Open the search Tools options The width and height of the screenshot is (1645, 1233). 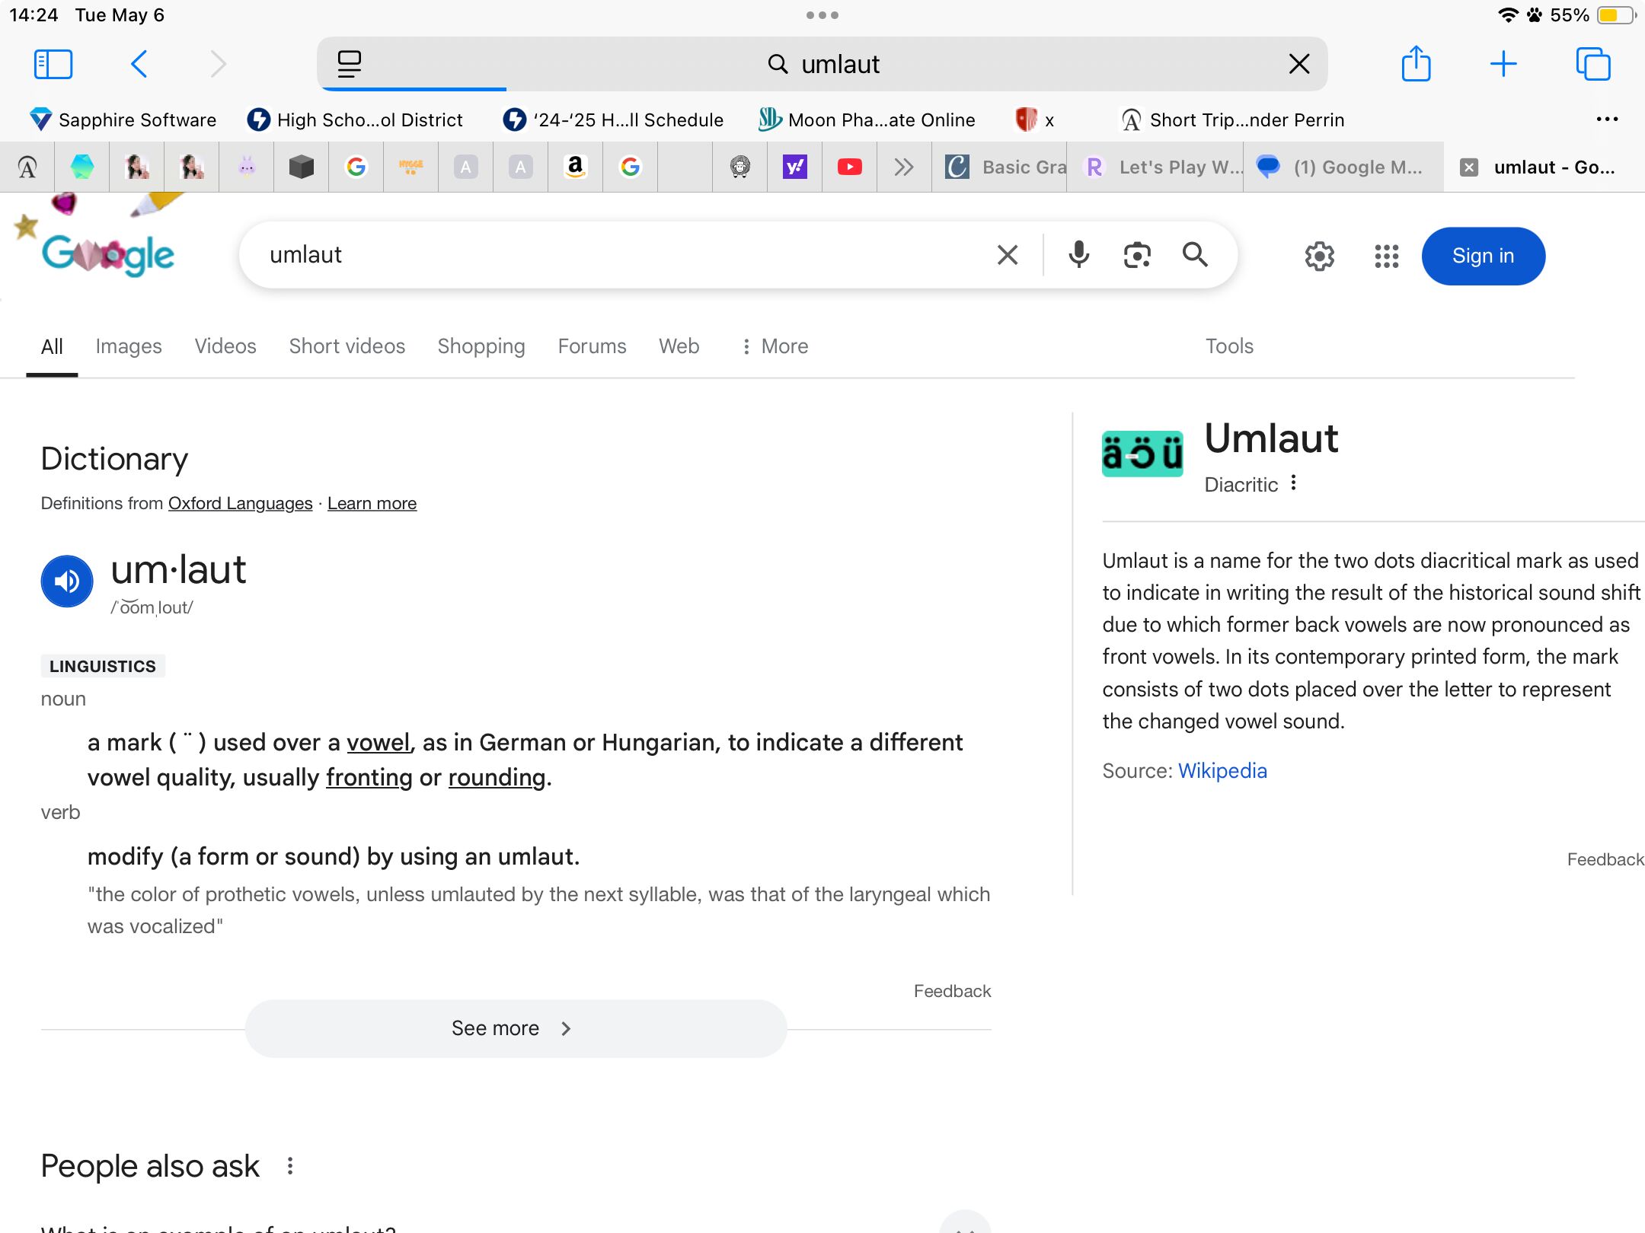coord(1229,346)
